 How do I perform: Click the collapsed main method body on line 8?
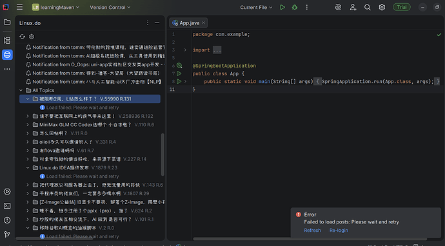[377, 82]
